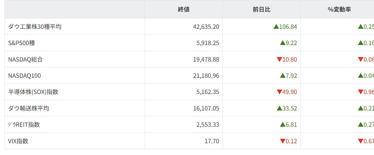Select the 半導体株(SOX)指数 row label
This screenshot has width=374, height=155.
(x=33, y=92)
